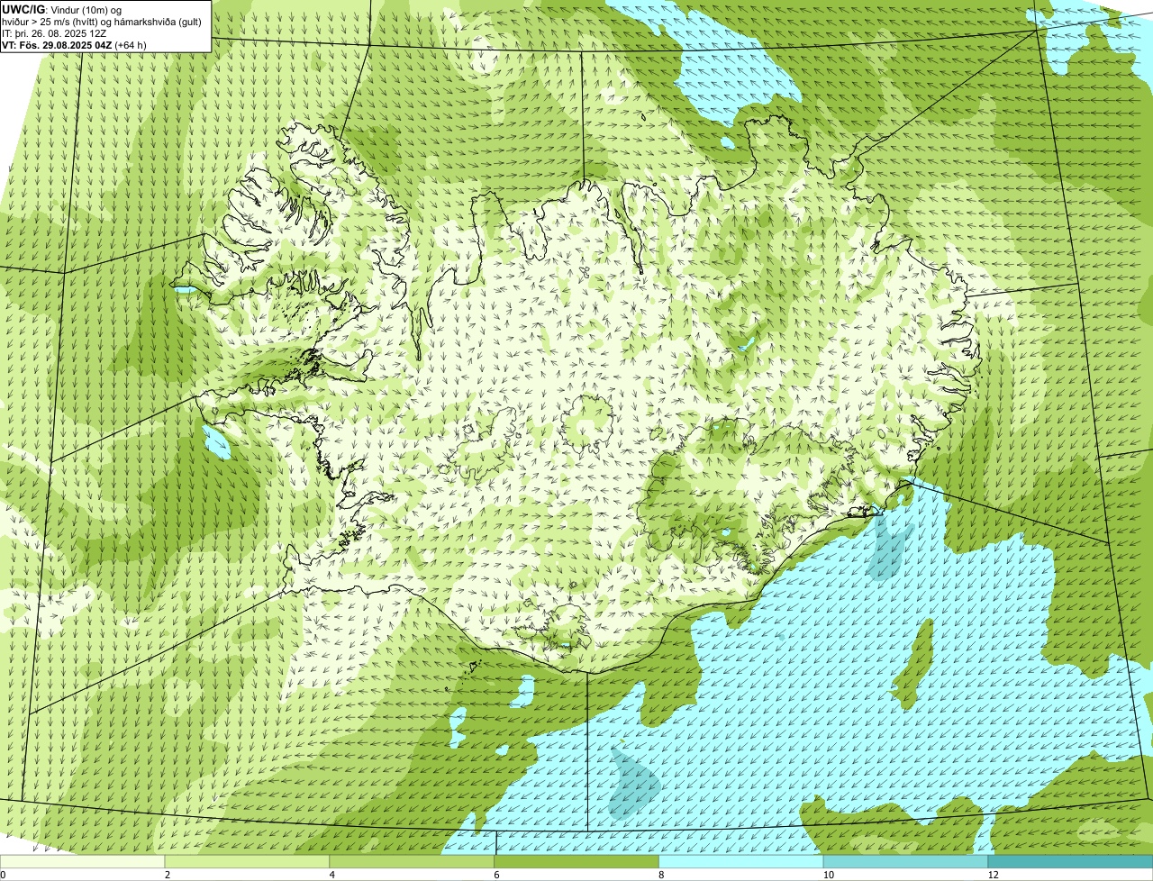Click the "12" label on the color scale

pyautogui.click(x=993, y=875)
